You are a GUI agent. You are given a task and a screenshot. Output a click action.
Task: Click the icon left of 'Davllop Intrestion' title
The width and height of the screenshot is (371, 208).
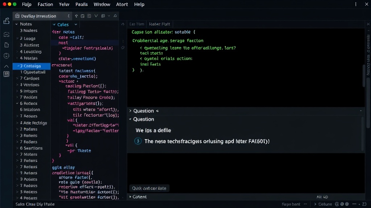(x=17, y=16)
